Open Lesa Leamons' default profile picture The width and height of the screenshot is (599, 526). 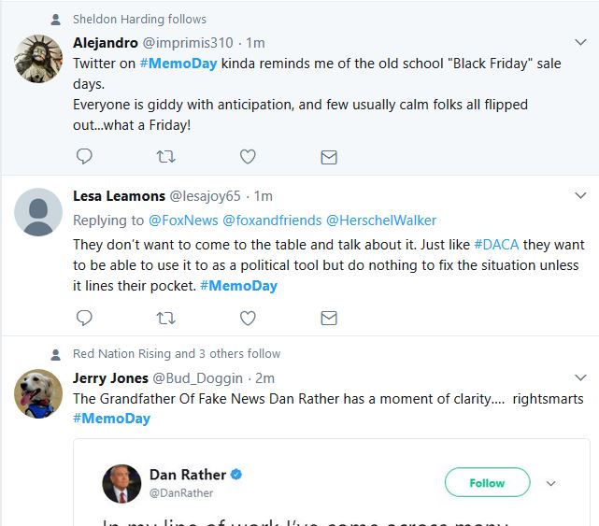[38, 212]
